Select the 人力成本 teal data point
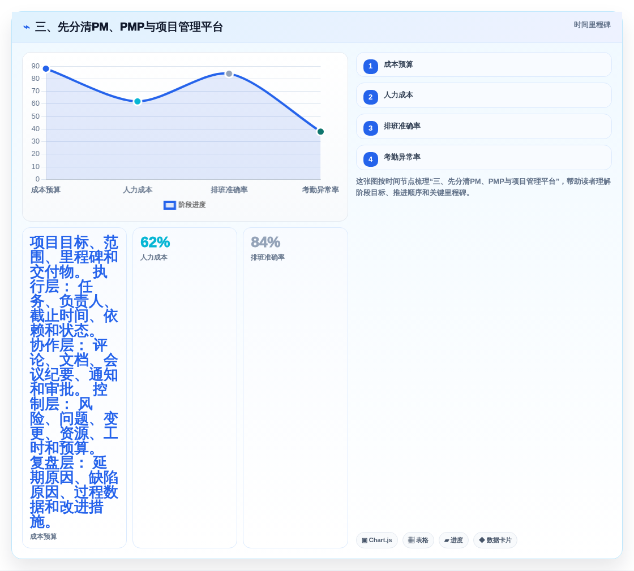634x571 pixels. coord(138,101)
